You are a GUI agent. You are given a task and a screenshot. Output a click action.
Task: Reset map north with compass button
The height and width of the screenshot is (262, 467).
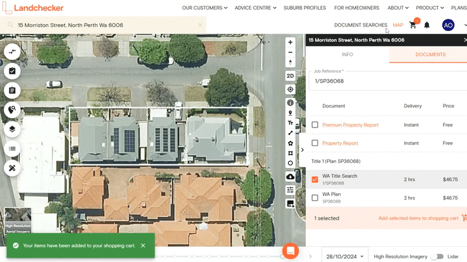290,62
